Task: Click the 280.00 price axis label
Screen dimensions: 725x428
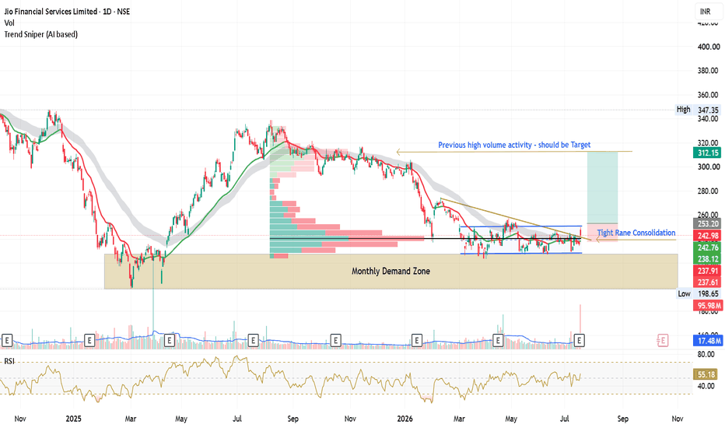Action: (709, 191)
